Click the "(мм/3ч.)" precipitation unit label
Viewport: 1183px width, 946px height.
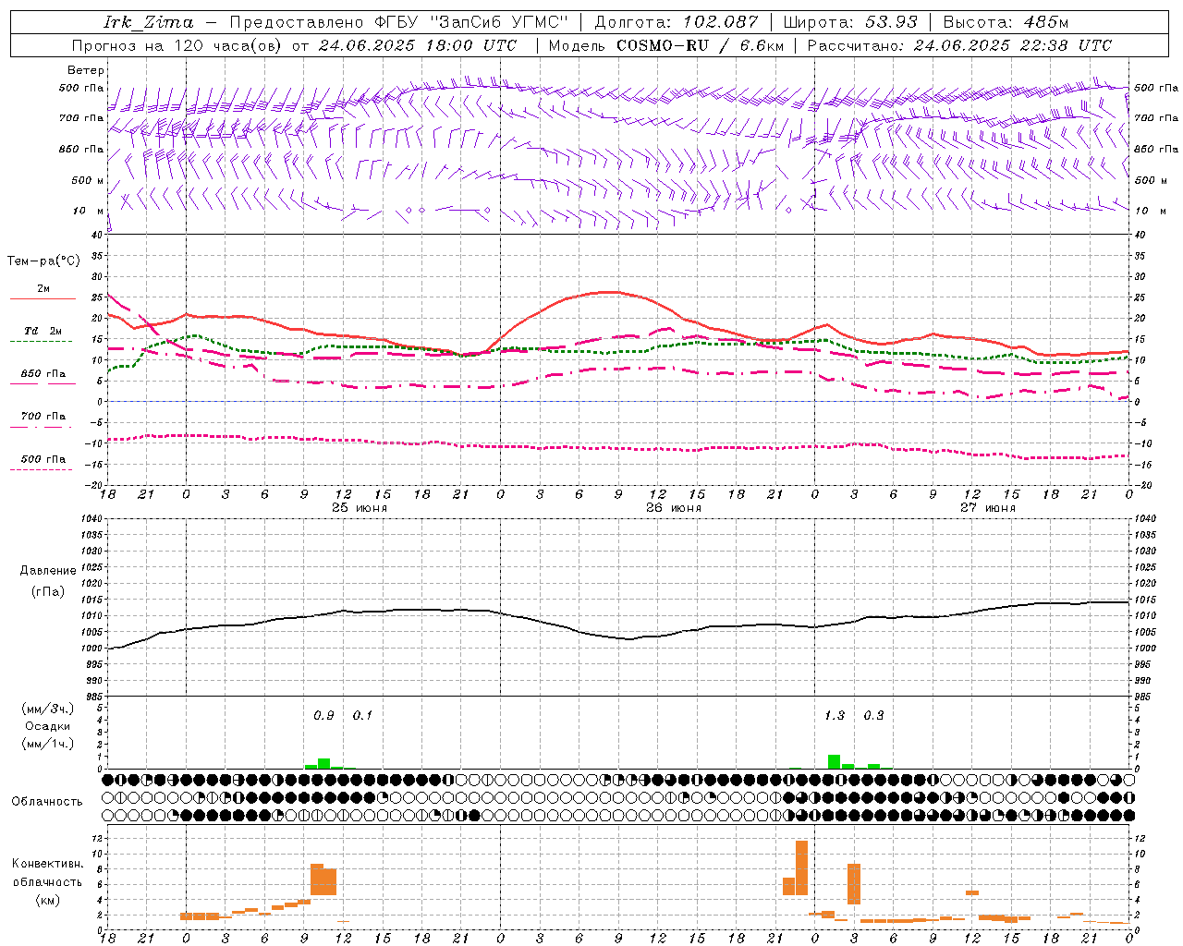point(48,709)
